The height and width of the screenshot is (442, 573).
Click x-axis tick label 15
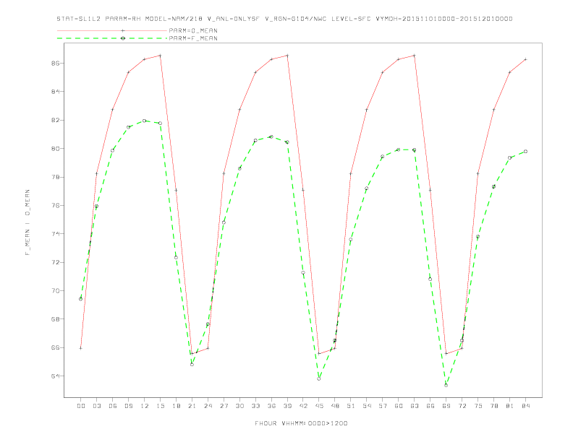point(160,406)
